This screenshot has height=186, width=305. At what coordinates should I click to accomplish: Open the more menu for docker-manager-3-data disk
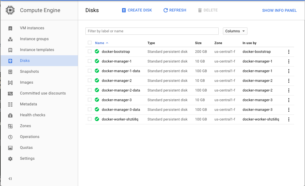(x=289, y=110)
